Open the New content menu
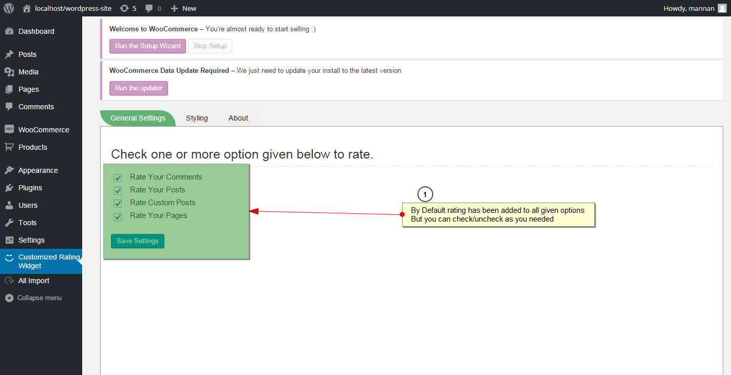731x375 pixels. 183,8
